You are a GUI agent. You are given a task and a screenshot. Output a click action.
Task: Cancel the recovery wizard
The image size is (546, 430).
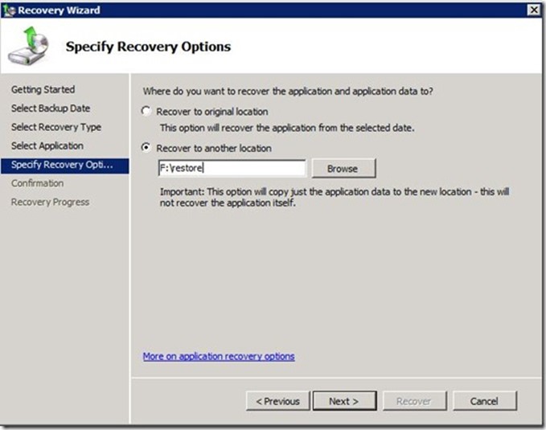(x=484, y=401)
